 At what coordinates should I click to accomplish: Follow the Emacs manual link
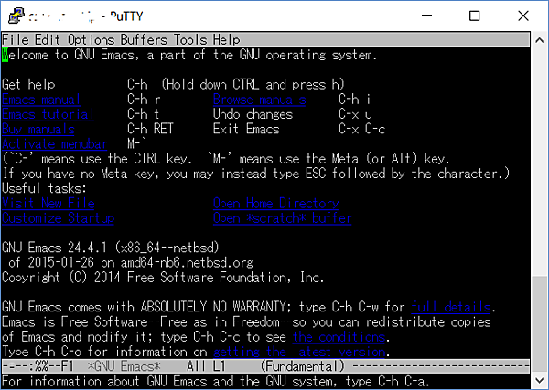[41, 100]
